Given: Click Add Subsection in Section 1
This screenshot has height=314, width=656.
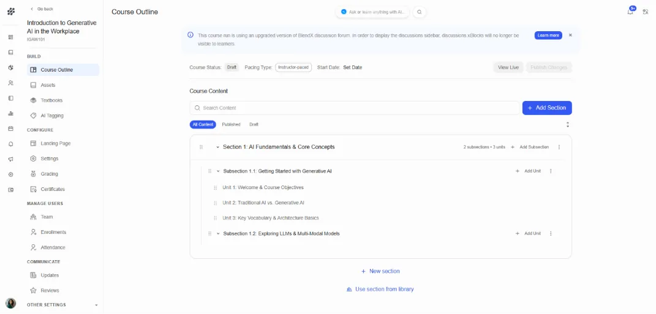Looking at the screenshot, I should (530, 147).
